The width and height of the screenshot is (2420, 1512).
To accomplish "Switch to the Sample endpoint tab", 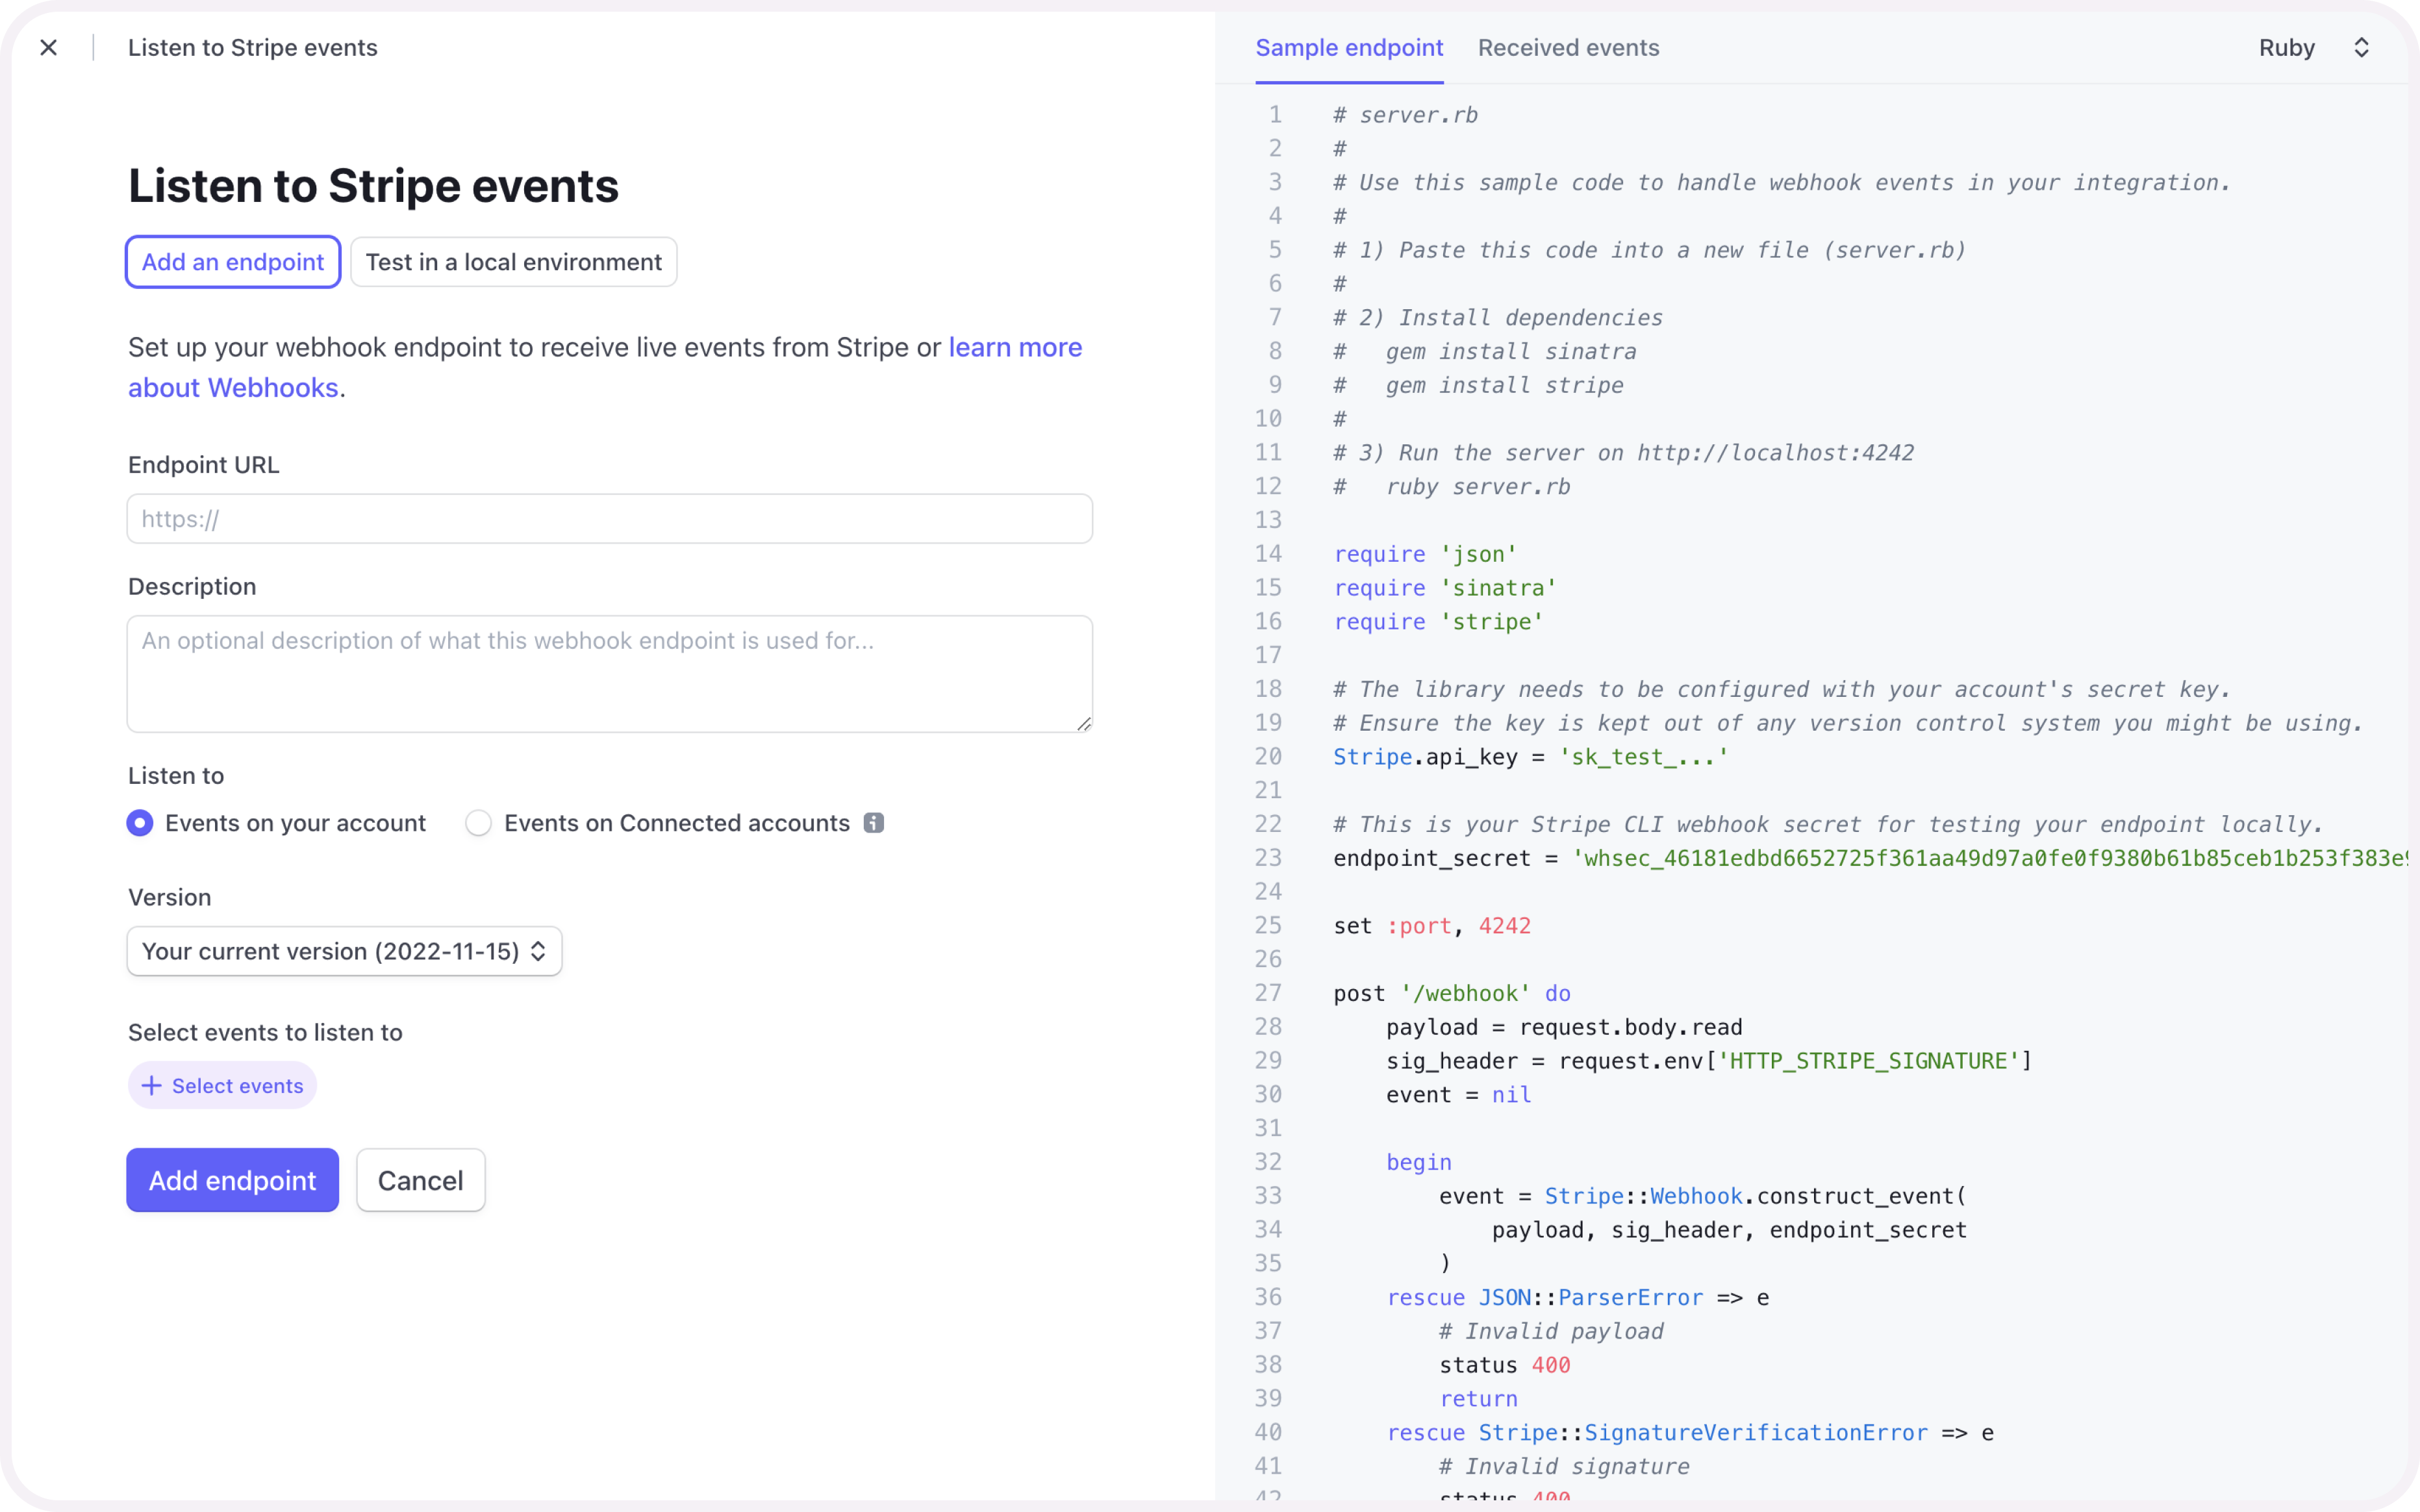I will pyautogui.click(x=1348, y=48).
